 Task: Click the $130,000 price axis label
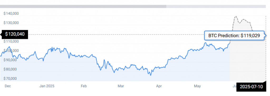pyautogui.click(x=11, y=23)
